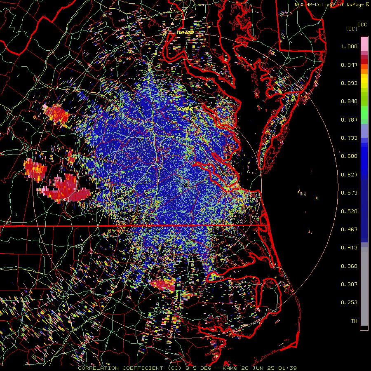Pick the gray segment of the color bar
The height and width of the screenshot is (371, 371).
pos(364,286)
